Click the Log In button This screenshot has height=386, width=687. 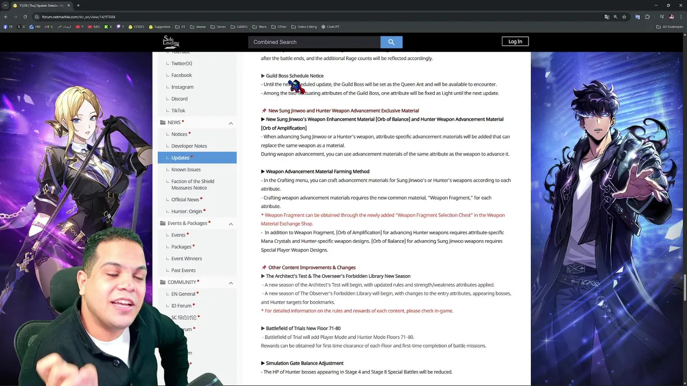point(515,41)
